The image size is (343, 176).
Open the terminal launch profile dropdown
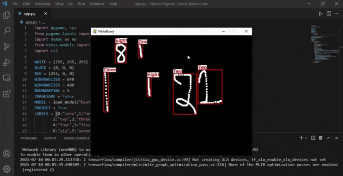pos(306,138)
